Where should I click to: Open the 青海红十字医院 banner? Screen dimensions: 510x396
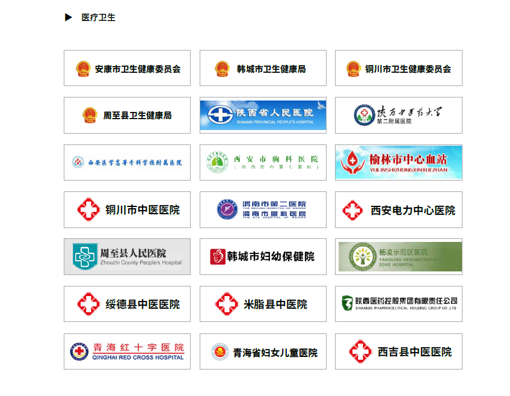click(x=127, y=351)
